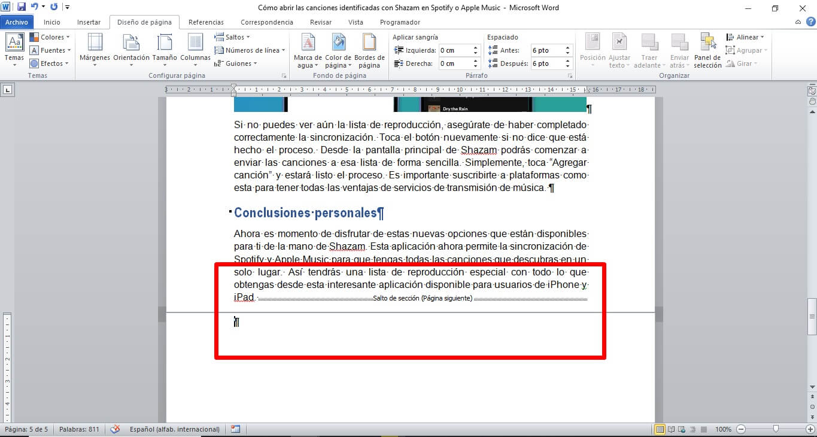817x437 pixels.
Task: Zoom out with the minus button
Action: [x=741, y=429]
